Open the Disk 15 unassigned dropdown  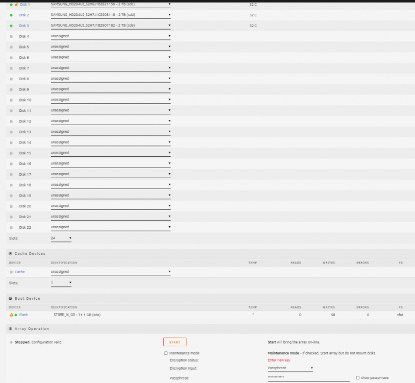coord(111,153)
